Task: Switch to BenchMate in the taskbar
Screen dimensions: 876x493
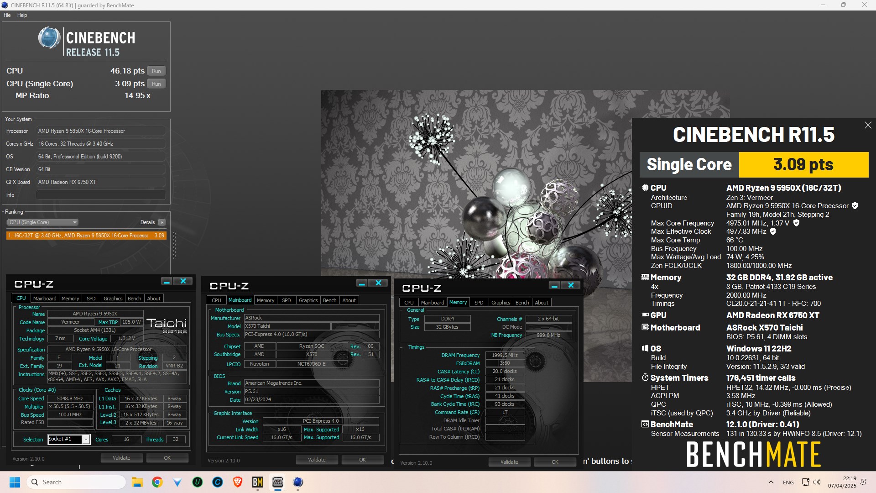Action: tap(258, 482)
